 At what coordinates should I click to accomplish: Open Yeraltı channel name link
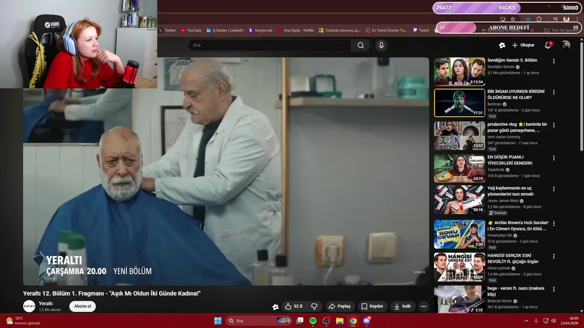(46, 303)
